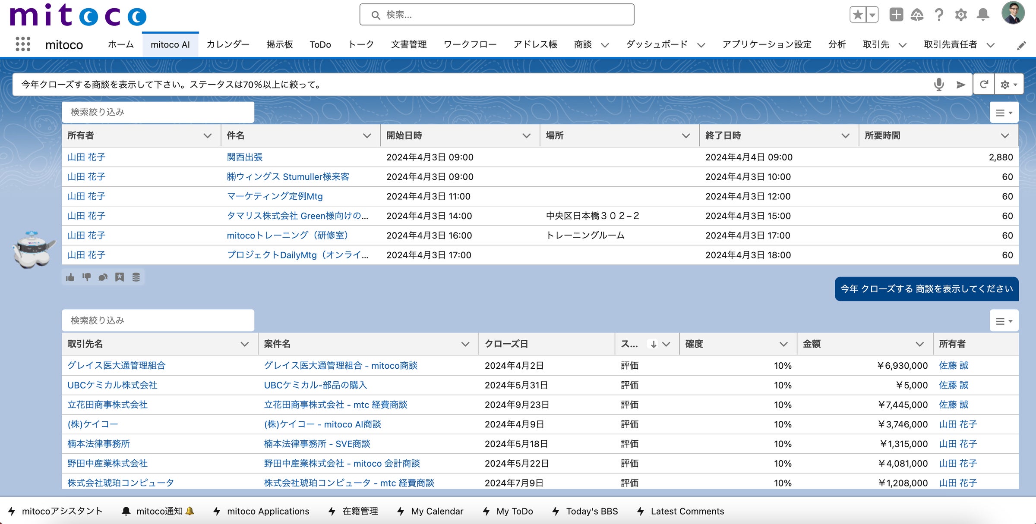The height and width of the screenshot is (524, 1036).
Task: Expand the 商談 tab dropdown chevron
Action: click(605, 45)
